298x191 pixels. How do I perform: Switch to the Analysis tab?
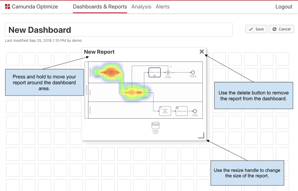[x=141, y=7]
